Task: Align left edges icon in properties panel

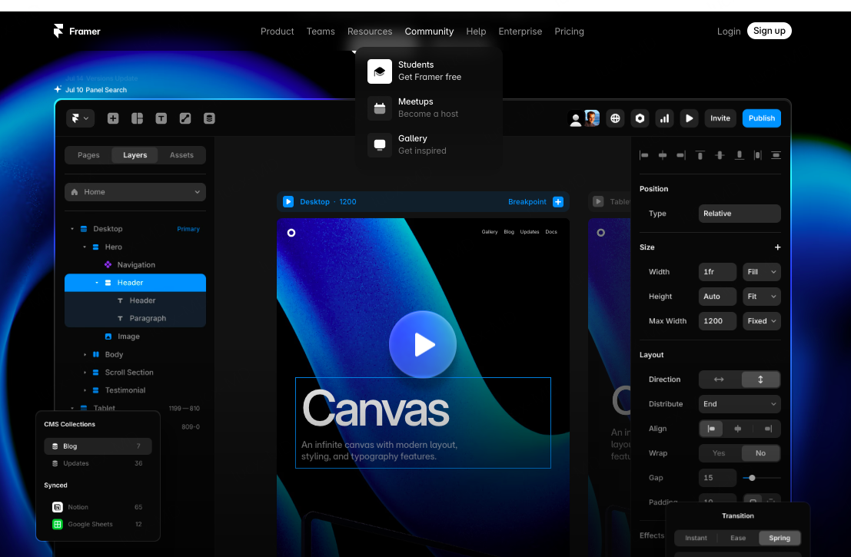Action: pyautogui.click(x=644, y=156)
